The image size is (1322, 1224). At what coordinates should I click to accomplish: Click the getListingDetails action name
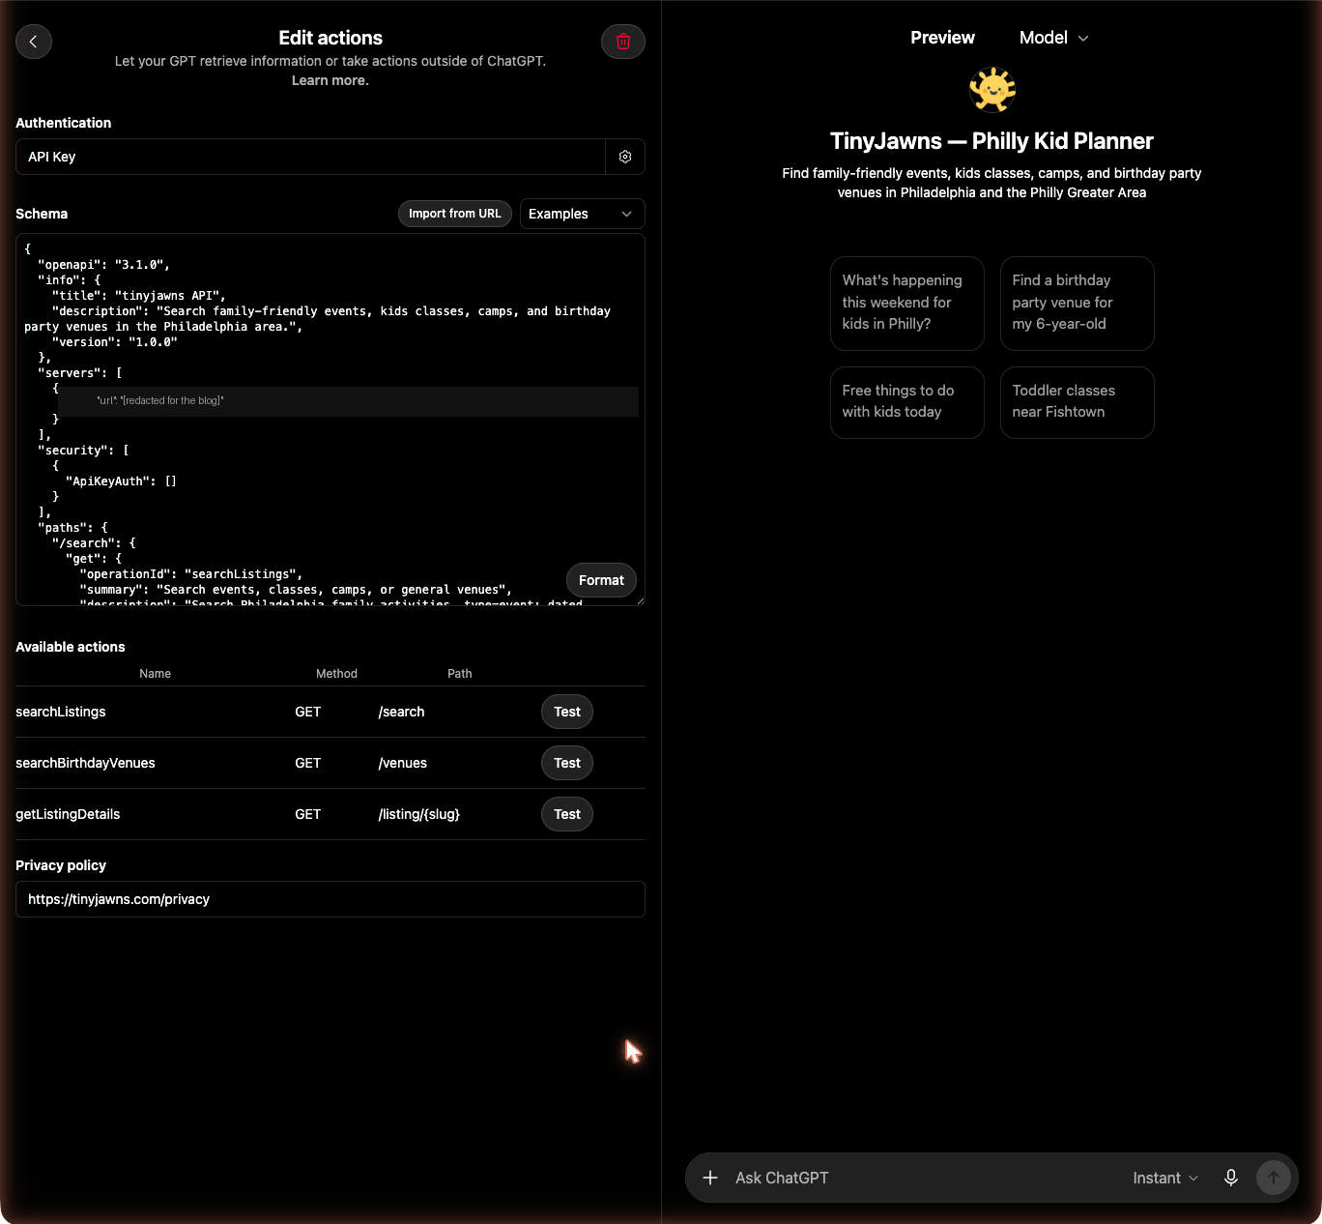pos(68,814)
